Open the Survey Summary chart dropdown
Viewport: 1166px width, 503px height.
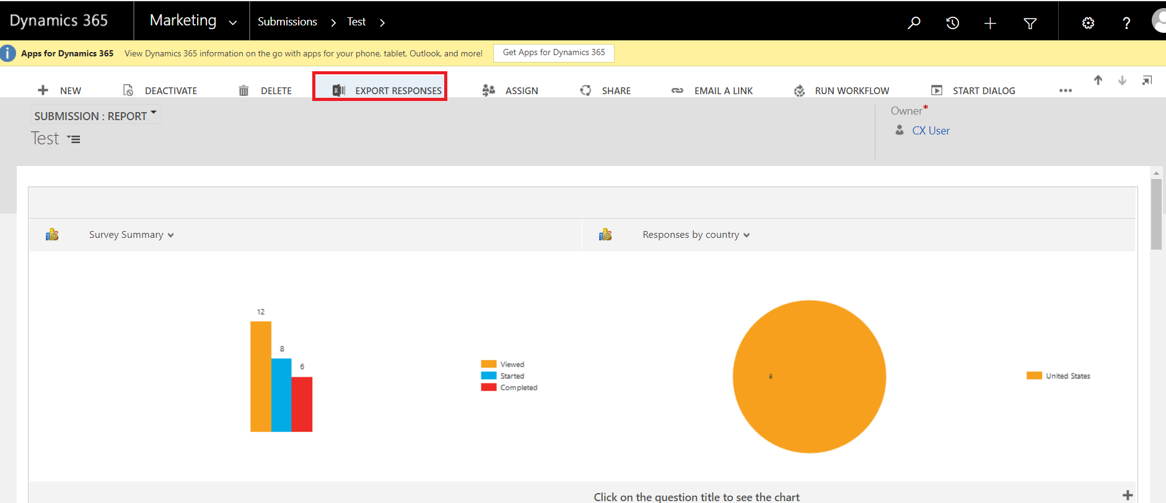[x=170, y=235]
